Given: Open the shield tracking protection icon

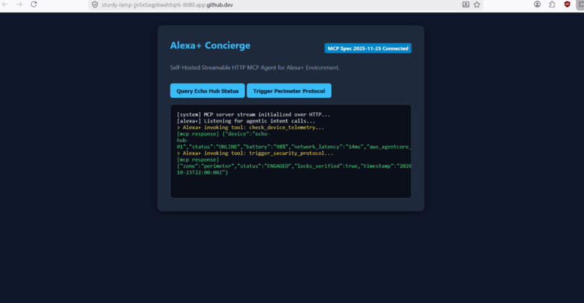Looking at the screenshot, I should point(95,5).
